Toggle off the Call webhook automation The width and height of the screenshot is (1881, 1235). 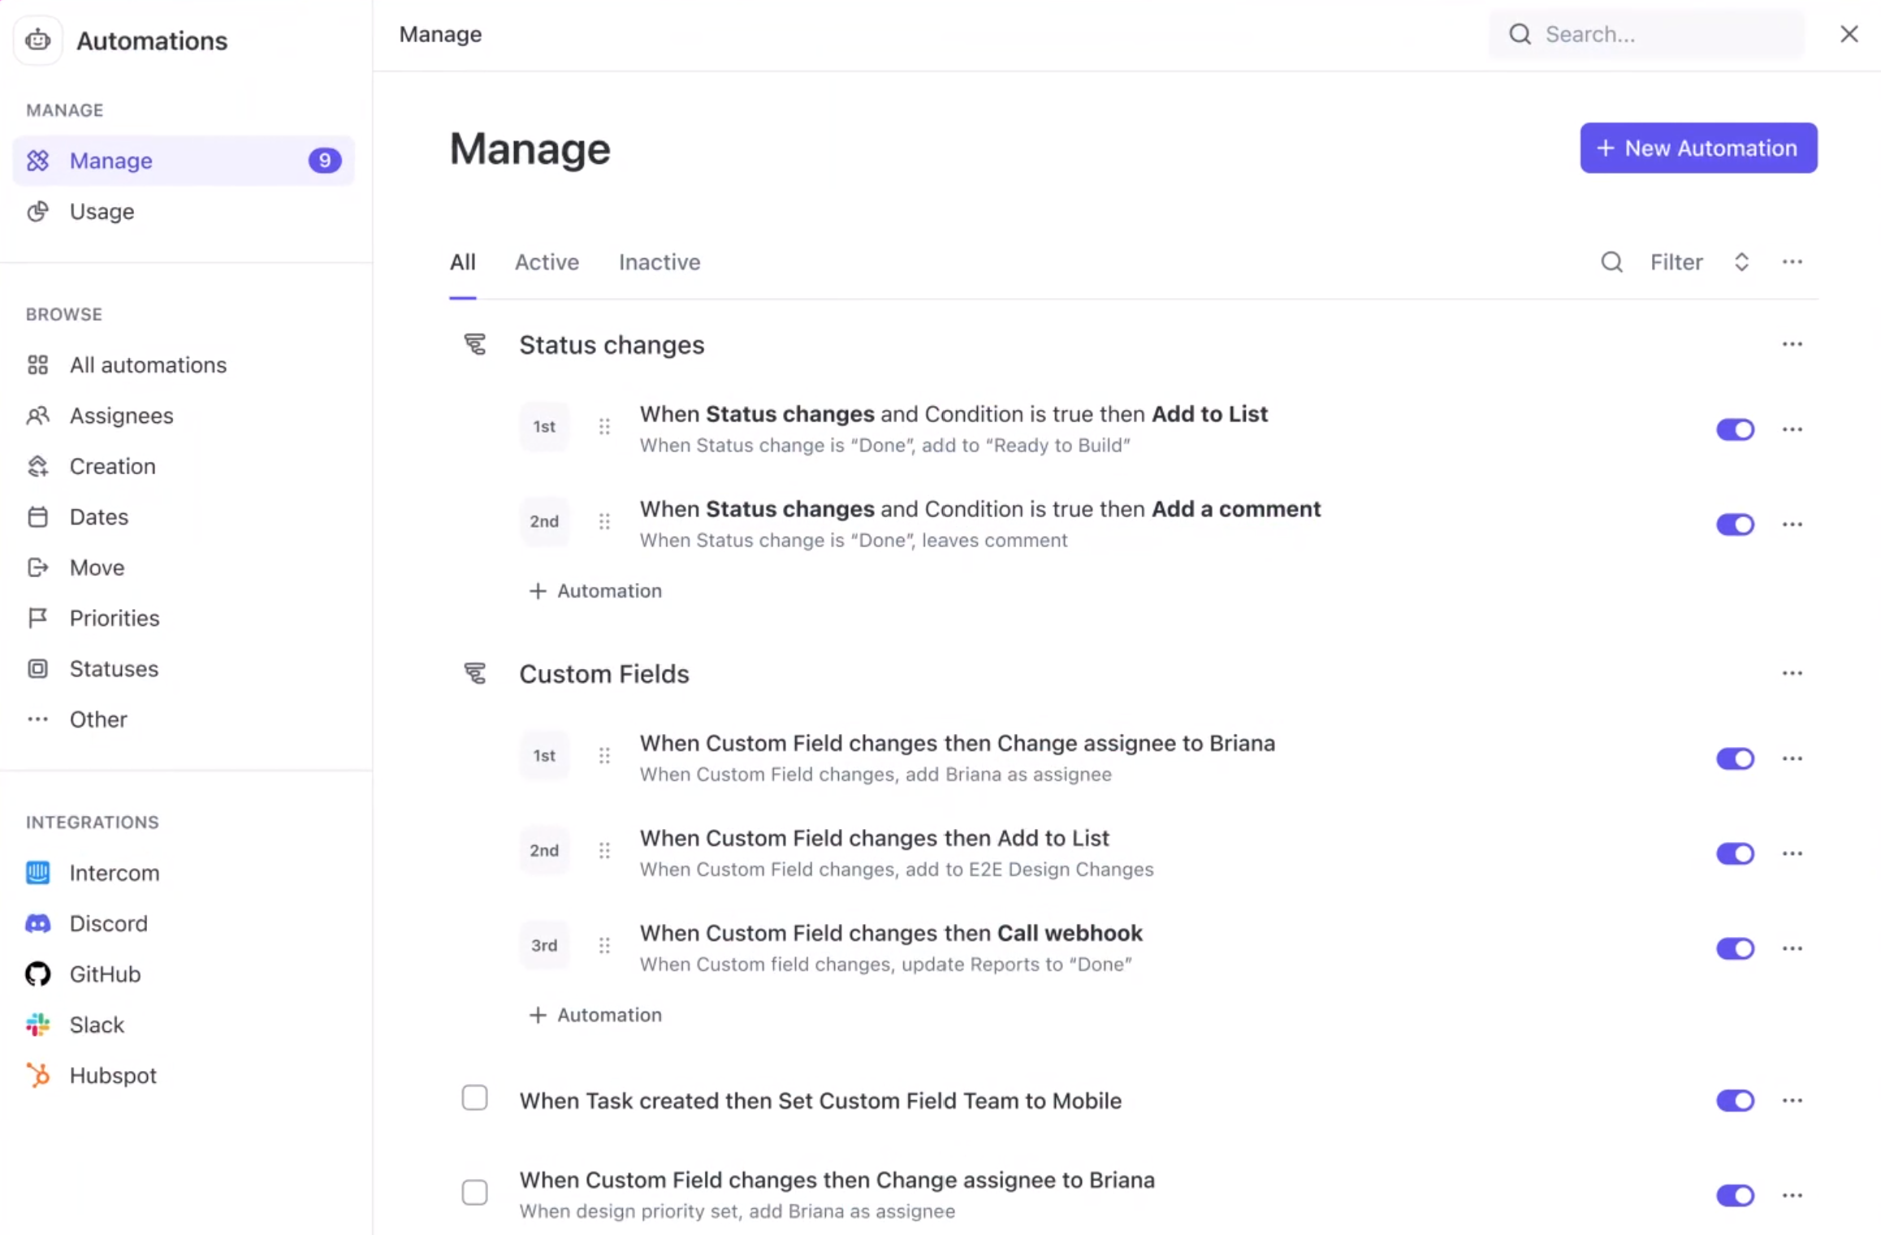pos(1735,948)
